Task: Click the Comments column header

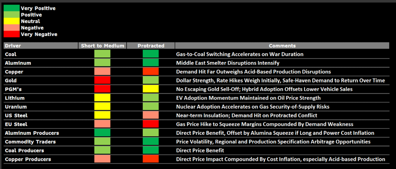Action: point(282,46)
